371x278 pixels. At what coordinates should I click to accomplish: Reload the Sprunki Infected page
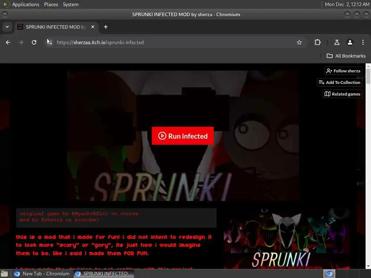[34, 42]
